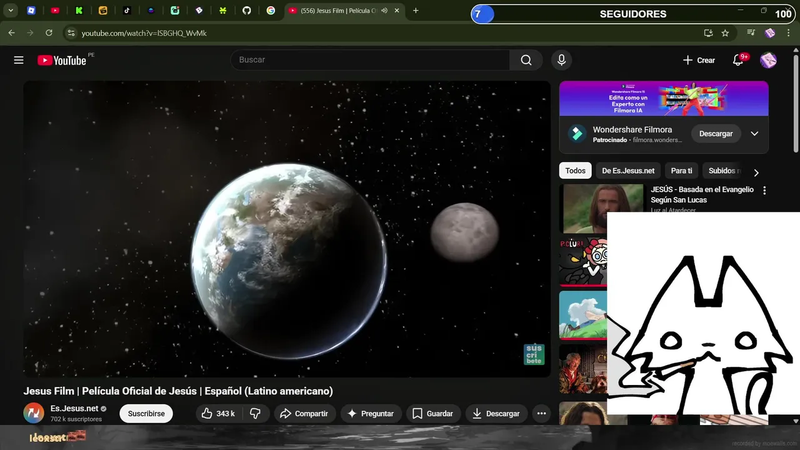Open the YouTube account avatar menu
Screen dimensions: 800x450
click(x=768, y=60)
